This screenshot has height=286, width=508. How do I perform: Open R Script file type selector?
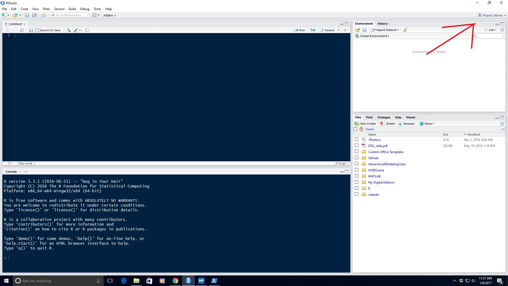(x=342, y=163)
